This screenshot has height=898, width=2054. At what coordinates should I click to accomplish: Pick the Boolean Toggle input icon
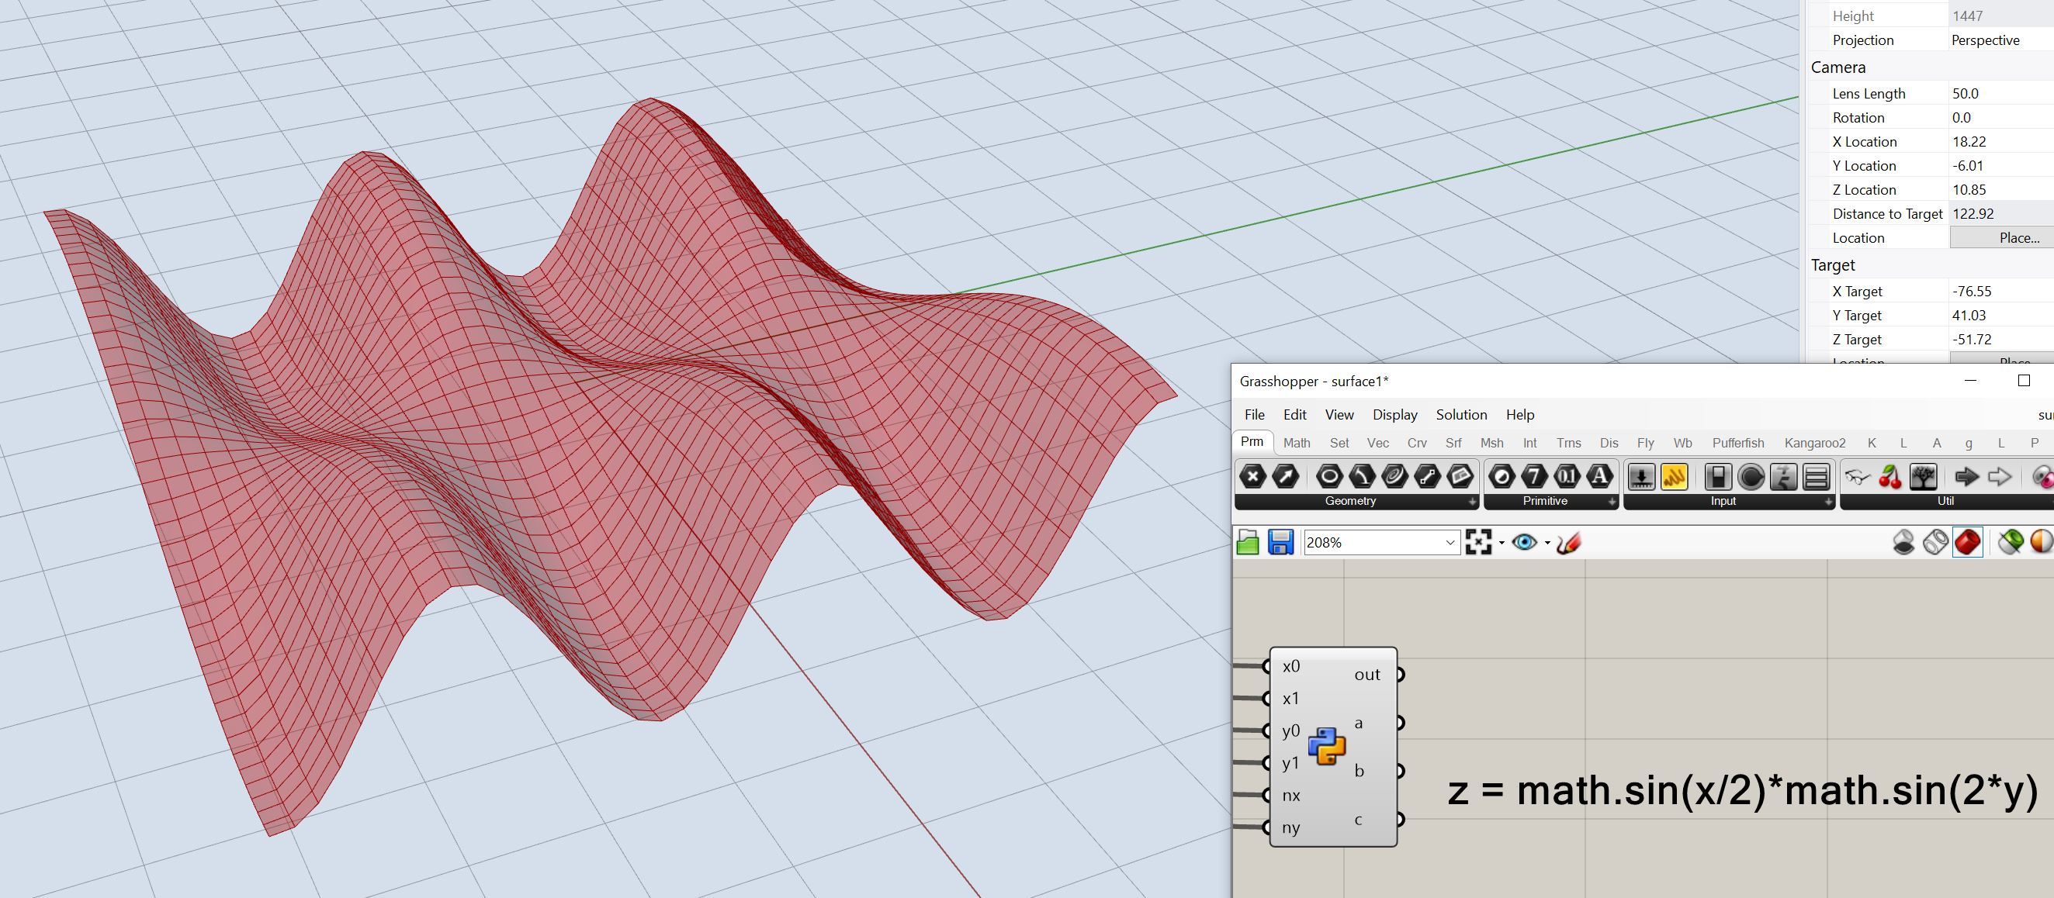[1718, 476]
